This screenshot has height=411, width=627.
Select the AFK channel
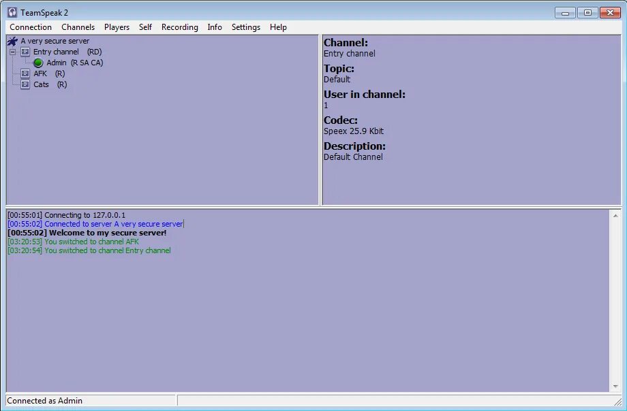(49, 73)
